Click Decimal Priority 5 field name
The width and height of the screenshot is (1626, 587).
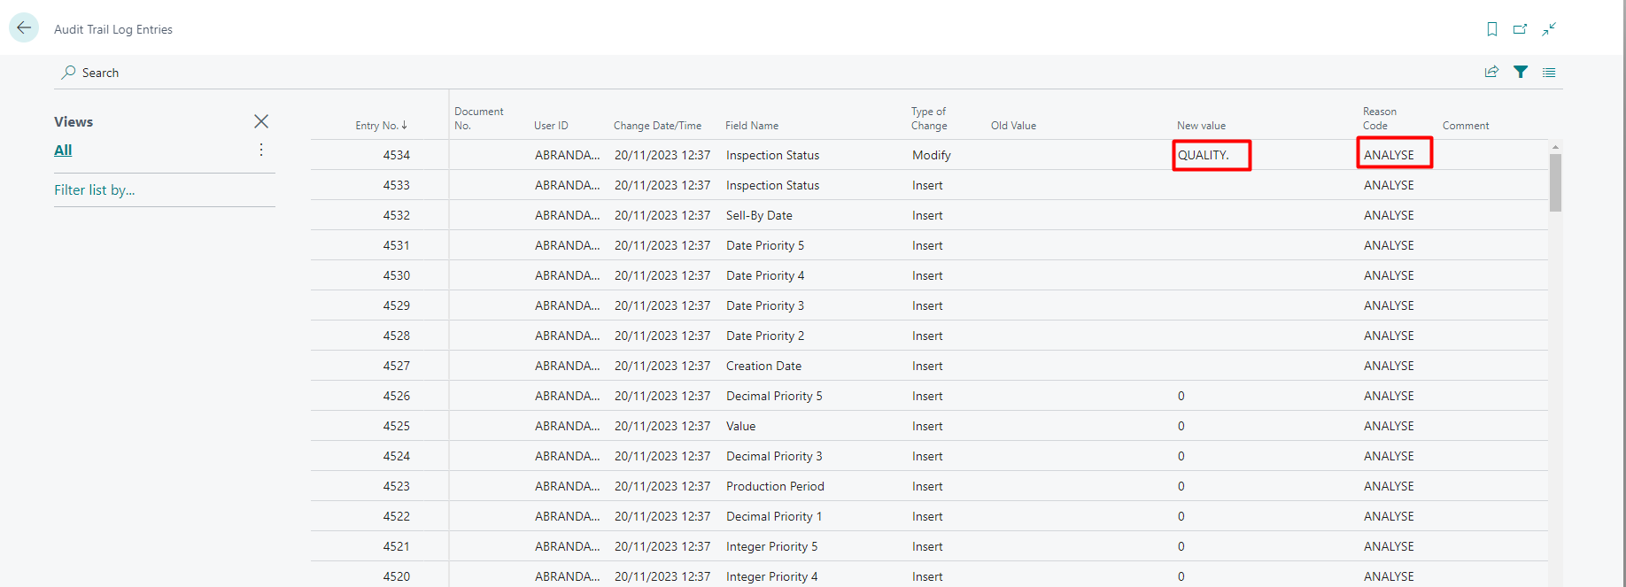click(774, 396)
